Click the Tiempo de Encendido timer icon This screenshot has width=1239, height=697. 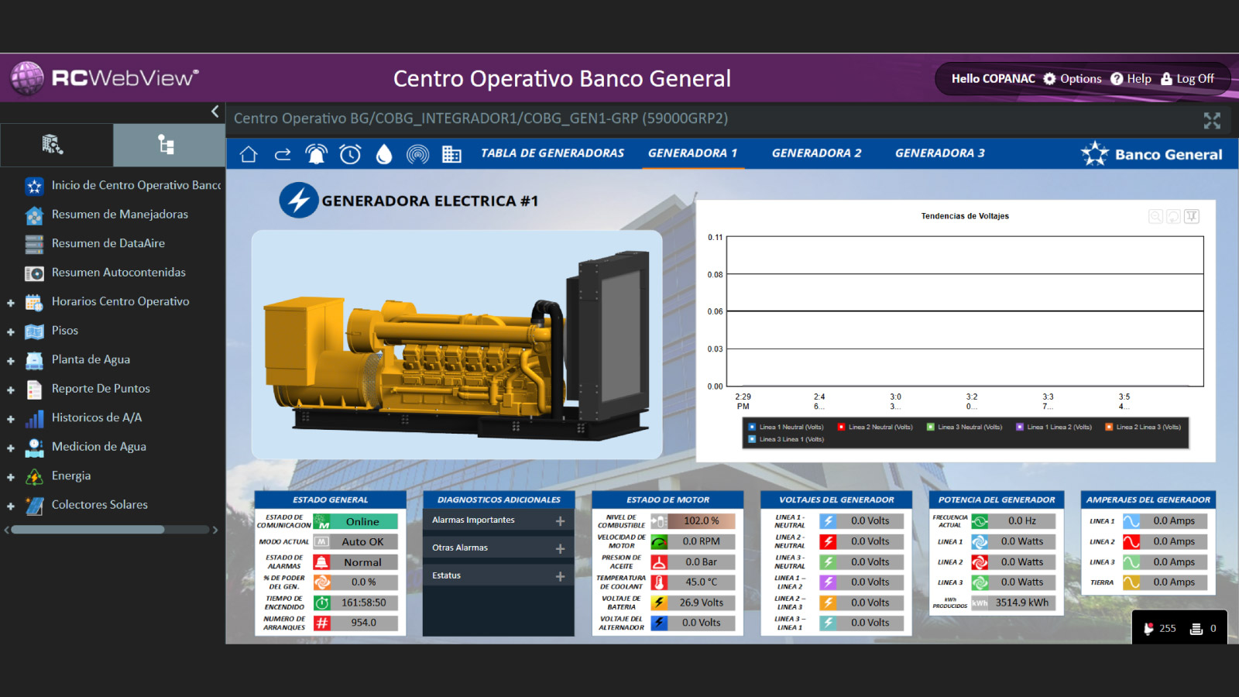pos(322,603)
